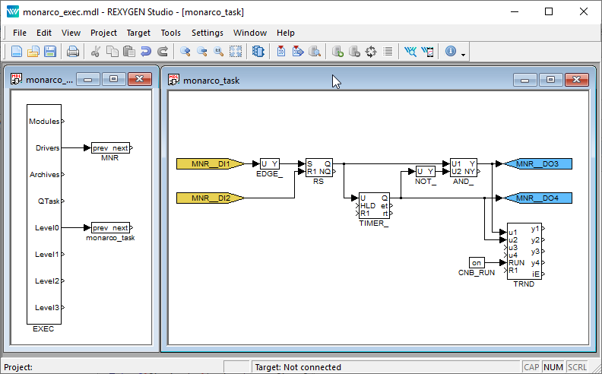Image resolution: width=602 pixels, height=374 pixels.
Task: Select the MNR__DI2 input flag
Action: pyautogui.click(x=211, y=198)
